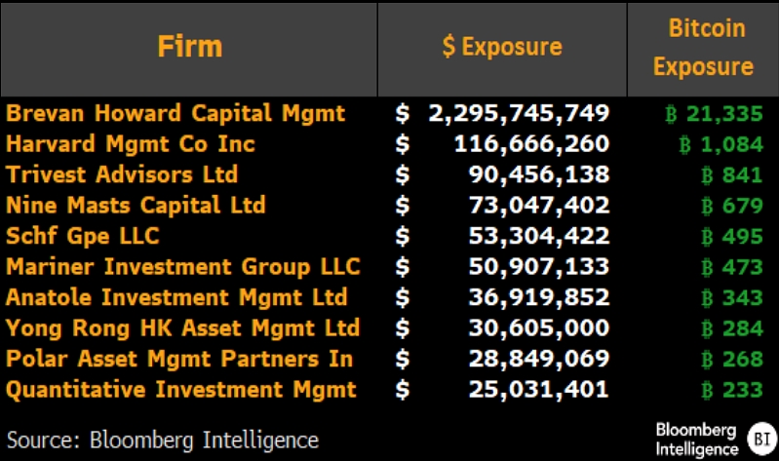Select Anatole Investment Mgmt Ltd entry
This screenshot has height=461, width=779.
(176, 297)
